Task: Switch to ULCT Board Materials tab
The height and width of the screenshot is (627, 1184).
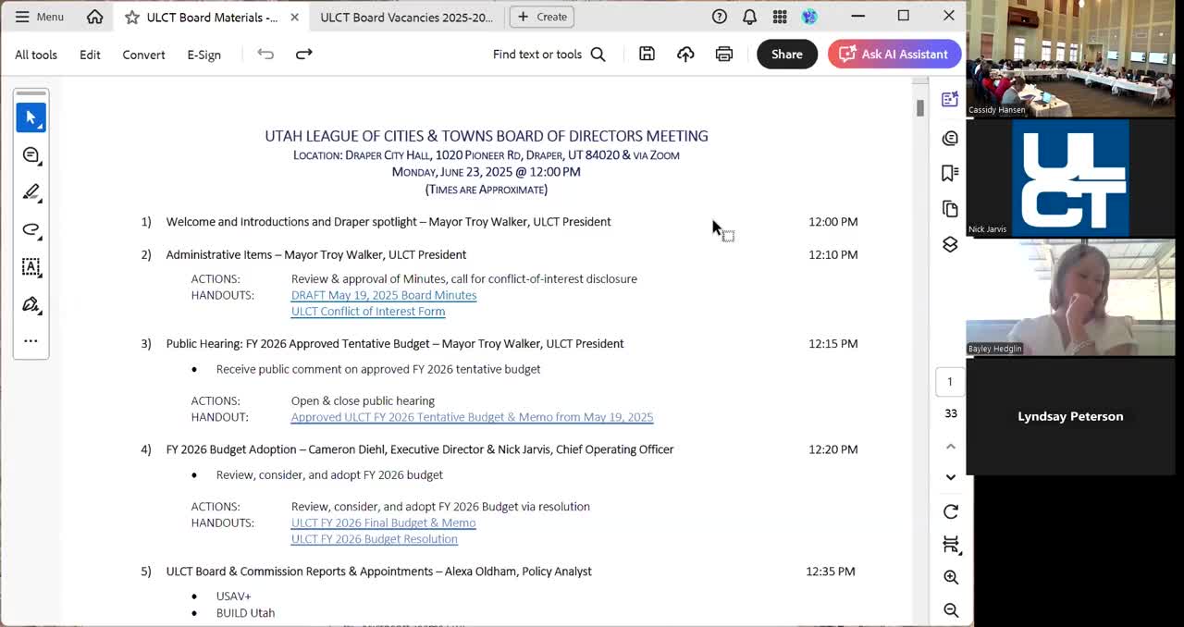Action: (212, 17)
